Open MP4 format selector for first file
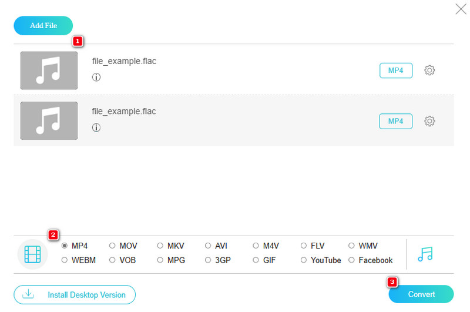470x312 pixels. pos(395,71)
